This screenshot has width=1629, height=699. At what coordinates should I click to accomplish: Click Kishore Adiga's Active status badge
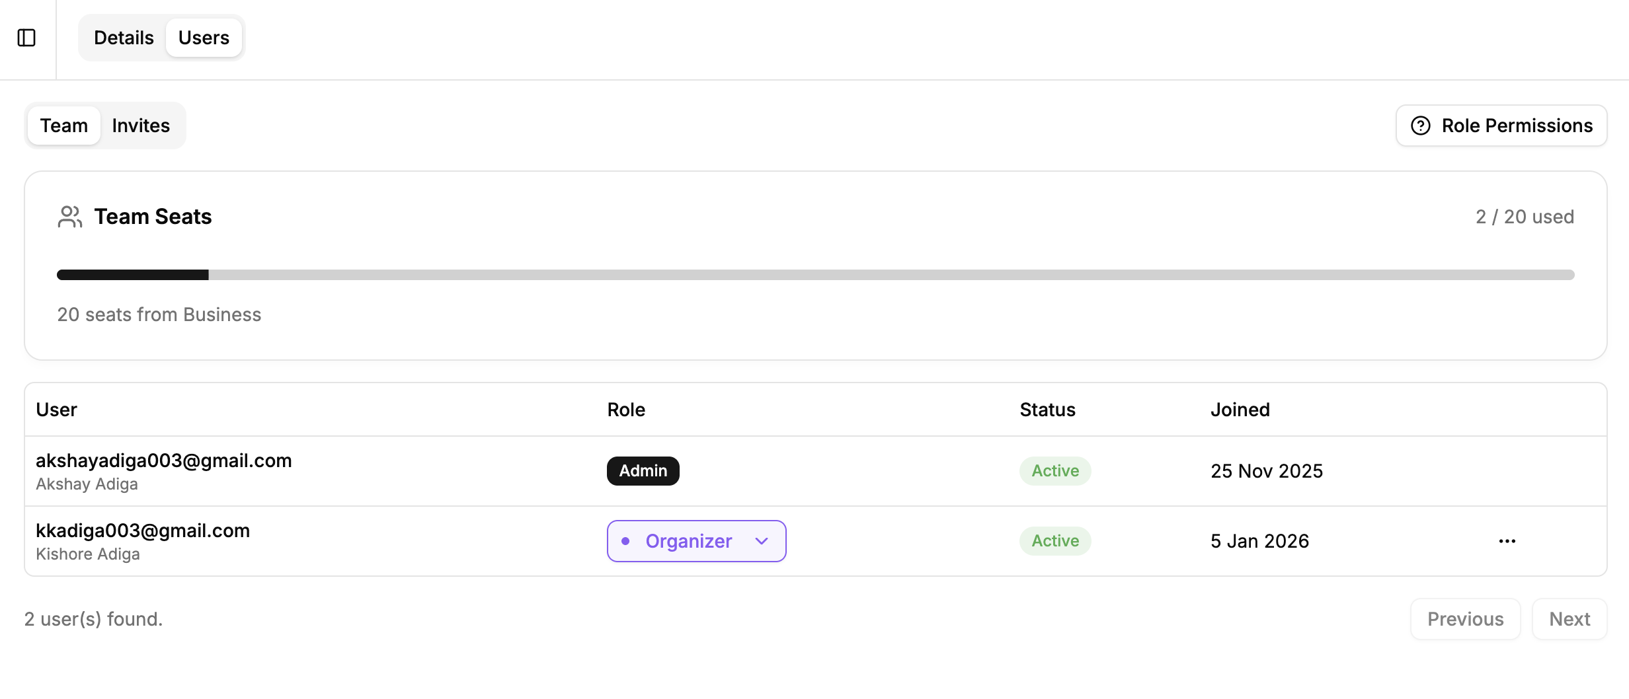(1054, 541)
